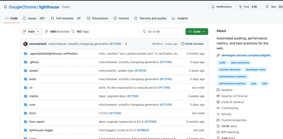Select the audit topic tag
Viewport: 283px width, 139px height.
(x=222, y=63)
